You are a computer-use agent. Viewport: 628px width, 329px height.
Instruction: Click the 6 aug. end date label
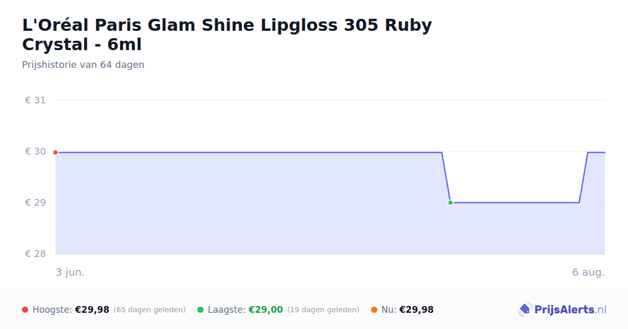588,273
